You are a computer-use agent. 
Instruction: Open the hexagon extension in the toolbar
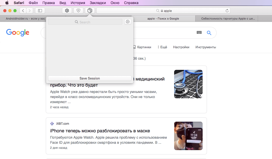tap(67, 11)
